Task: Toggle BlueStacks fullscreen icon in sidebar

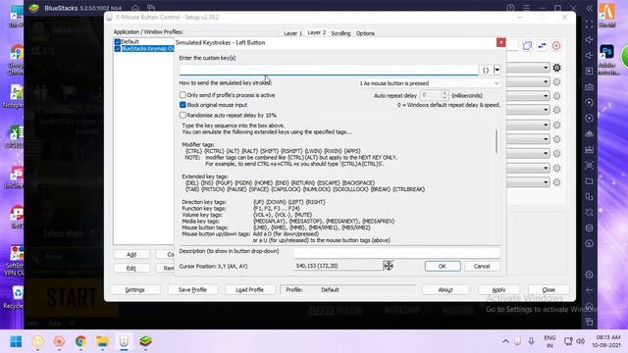Action: pyautogui.click(x=589, y=25)
